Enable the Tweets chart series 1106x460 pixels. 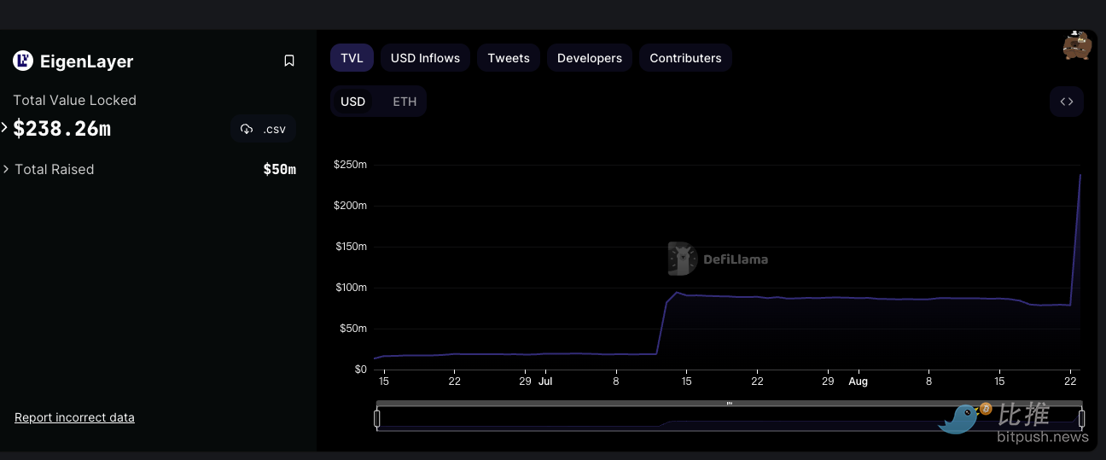point(509,58)
